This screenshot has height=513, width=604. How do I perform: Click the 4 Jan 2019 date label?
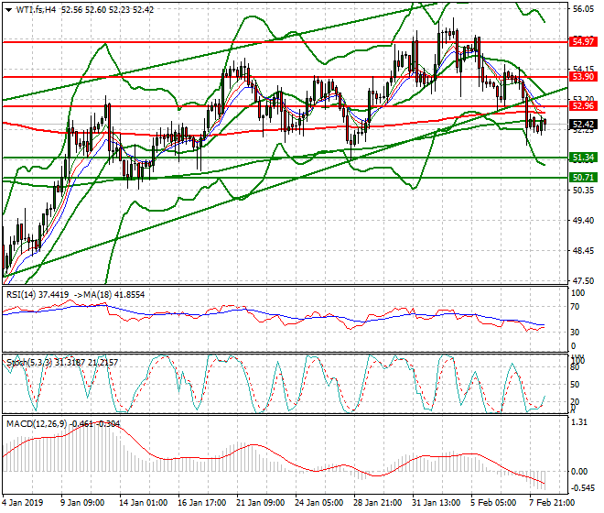(22, 503)
